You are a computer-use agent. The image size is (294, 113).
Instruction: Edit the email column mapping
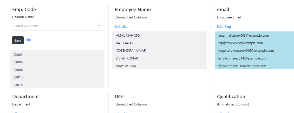(220, 26)
